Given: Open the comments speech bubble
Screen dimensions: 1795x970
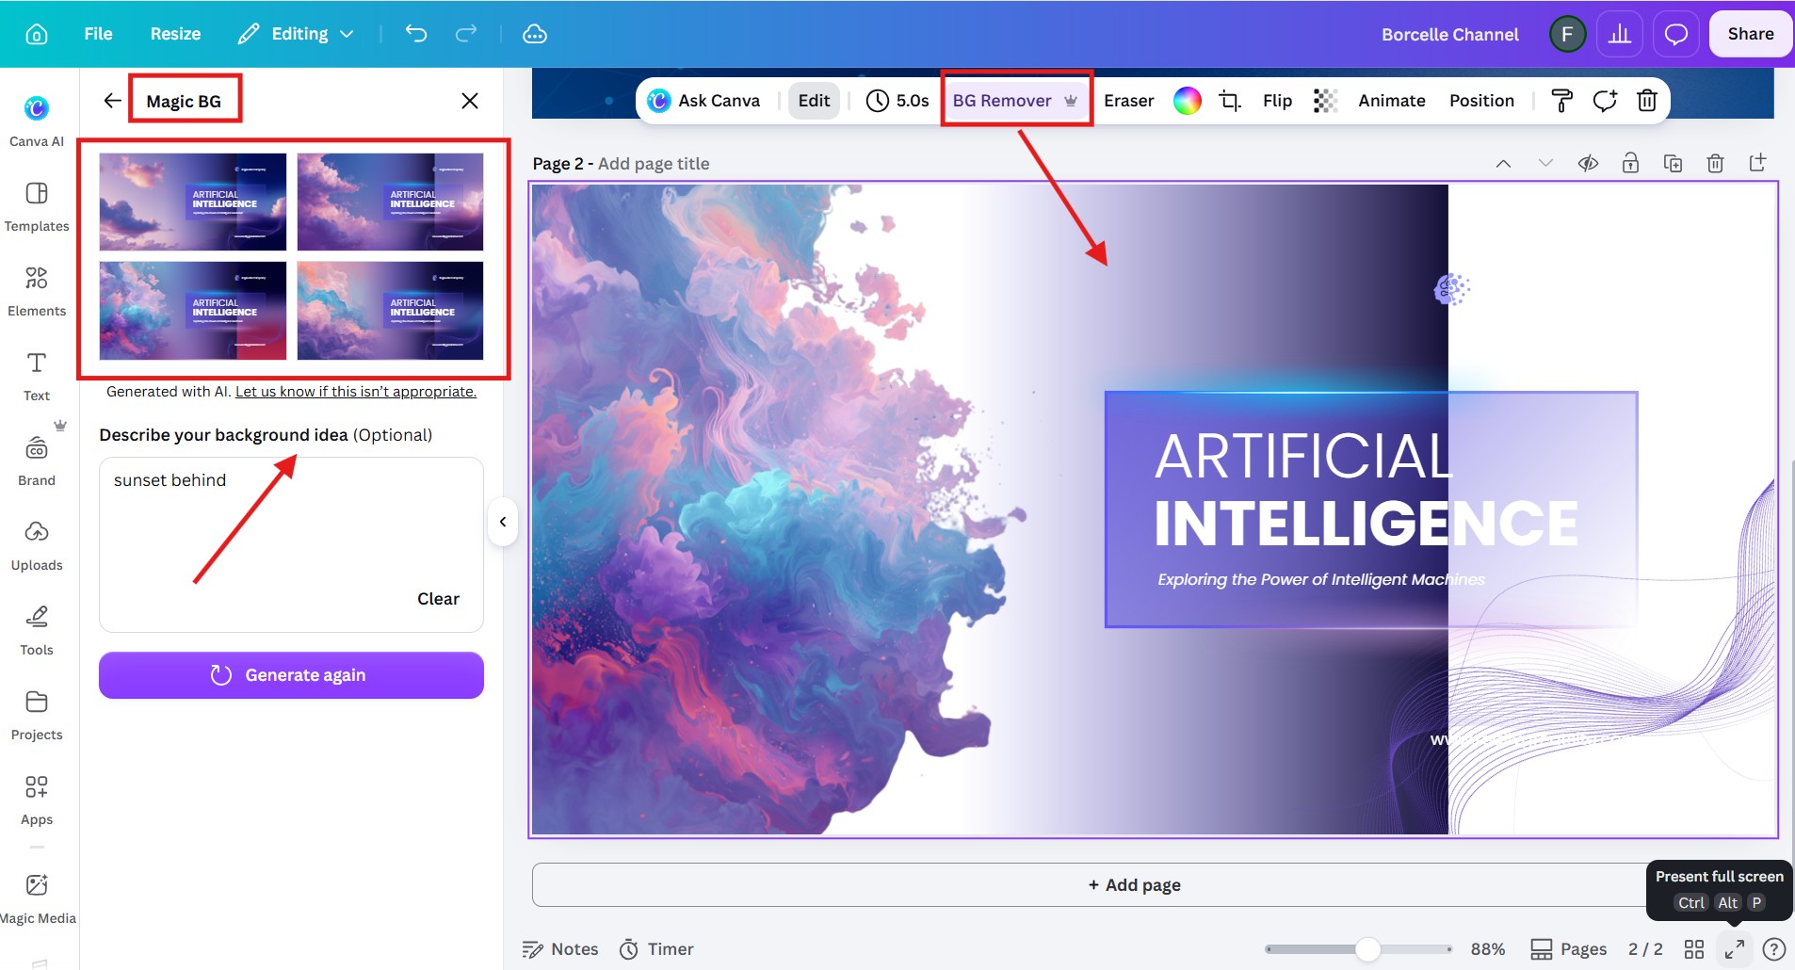Looking at the screenshot, I should (x=1676, y=34).
